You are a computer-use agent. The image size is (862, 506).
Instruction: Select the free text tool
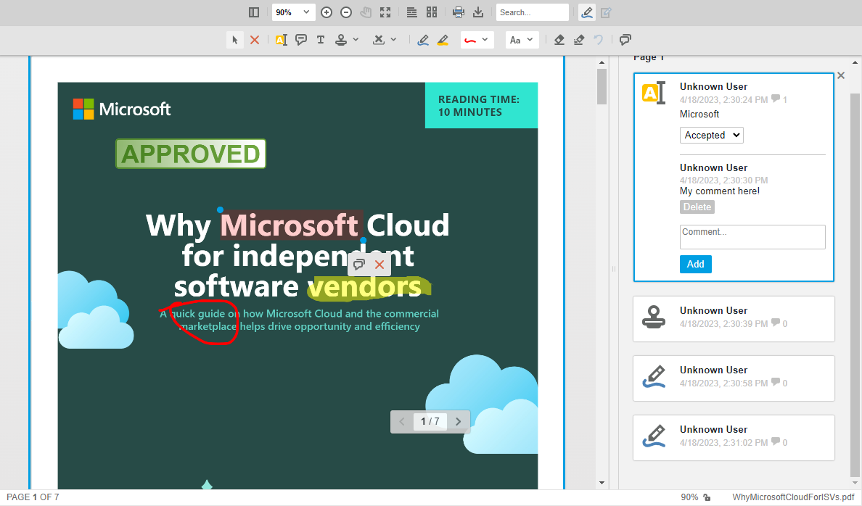pyautogui.click(x=321, y=40)
